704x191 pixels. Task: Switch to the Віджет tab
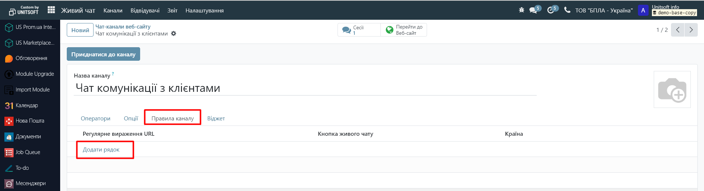(216, 119)
